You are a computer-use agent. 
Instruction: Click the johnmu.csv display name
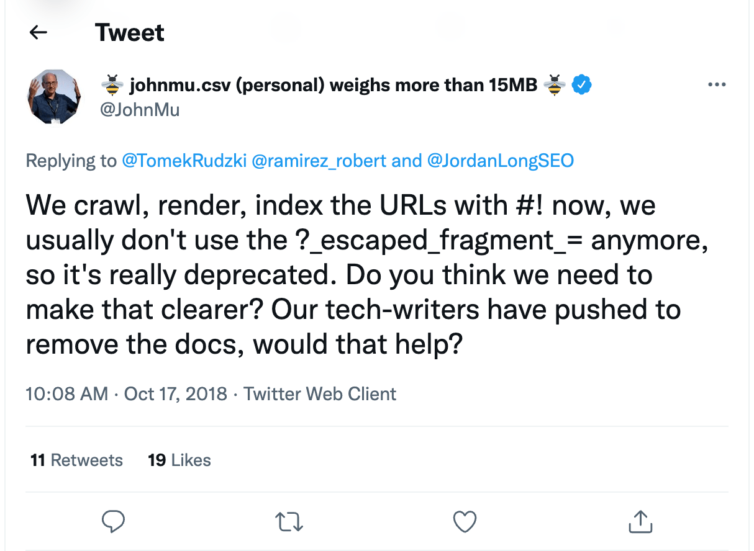coord(333,85)
